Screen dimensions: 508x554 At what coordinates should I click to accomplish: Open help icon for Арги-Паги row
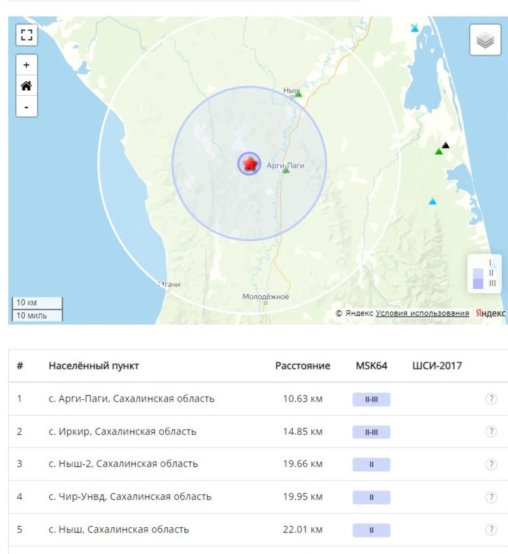[x=490, y=399]
